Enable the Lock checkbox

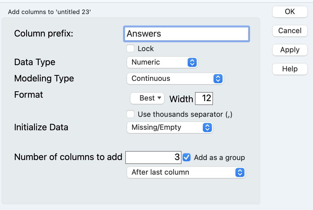[x=130, y=49]
